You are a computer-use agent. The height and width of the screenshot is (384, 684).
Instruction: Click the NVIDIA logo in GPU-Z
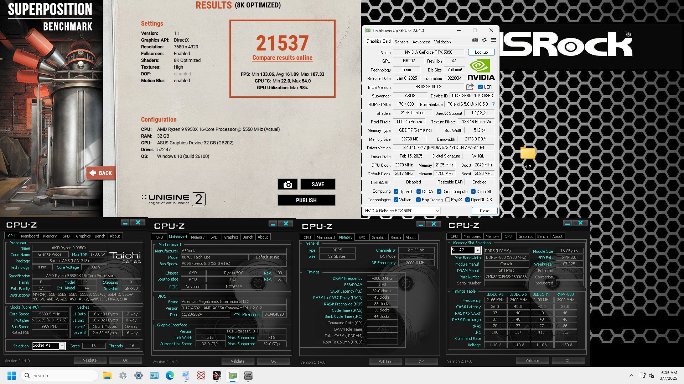pos(481,70)
